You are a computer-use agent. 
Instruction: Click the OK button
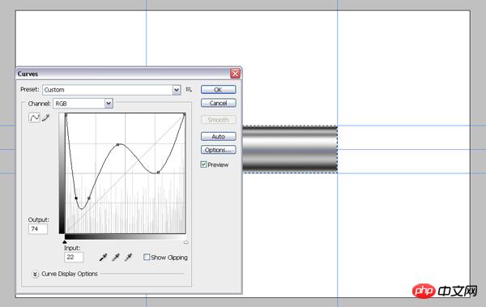tap(218, 90)
